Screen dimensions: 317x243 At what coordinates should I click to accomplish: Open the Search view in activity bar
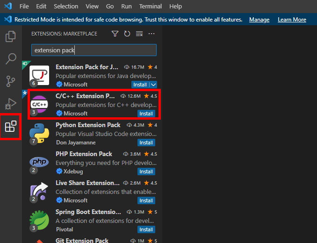click(x=11, y=59)
